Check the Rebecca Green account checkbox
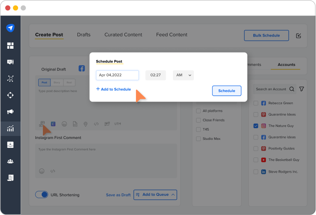Viewport: 316px width, 215px height. click(256, 103)
